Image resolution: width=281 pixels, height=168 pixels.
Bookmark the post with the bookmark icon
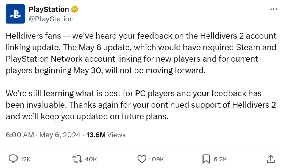pos(206,159)
